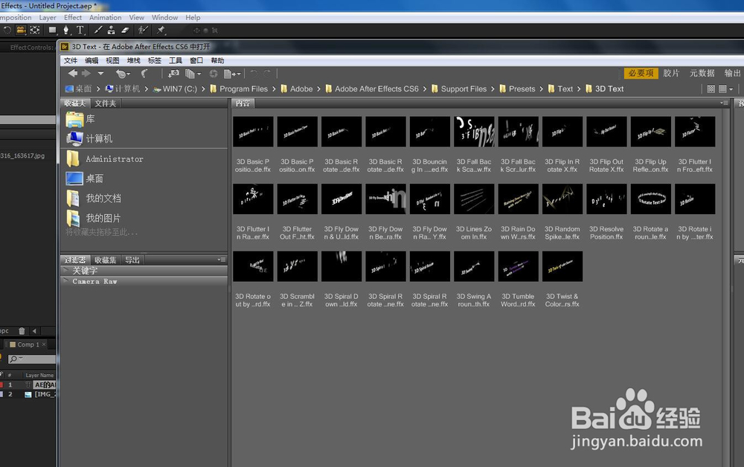Click the Camera Raw aperture icon
Viewport: 744px width, 467px height.
214,74
